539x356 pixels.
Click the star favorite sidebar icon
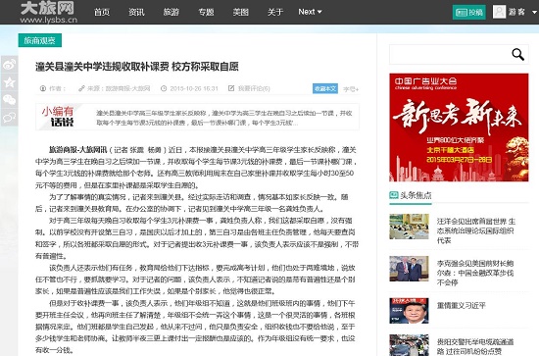click(x=9, y=82)
